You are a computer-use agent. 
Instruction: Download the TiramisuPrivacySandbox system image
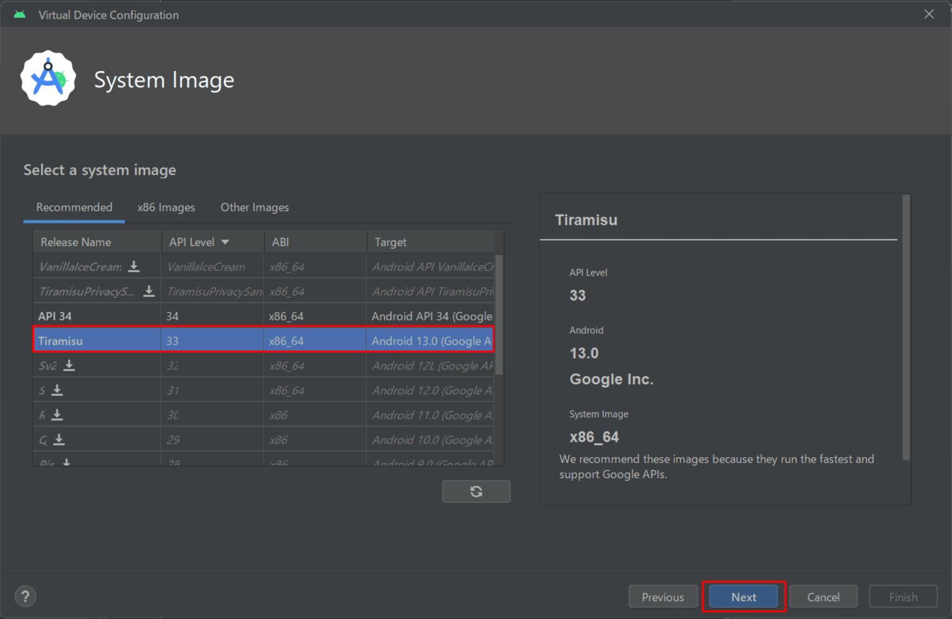click(149, 291)
